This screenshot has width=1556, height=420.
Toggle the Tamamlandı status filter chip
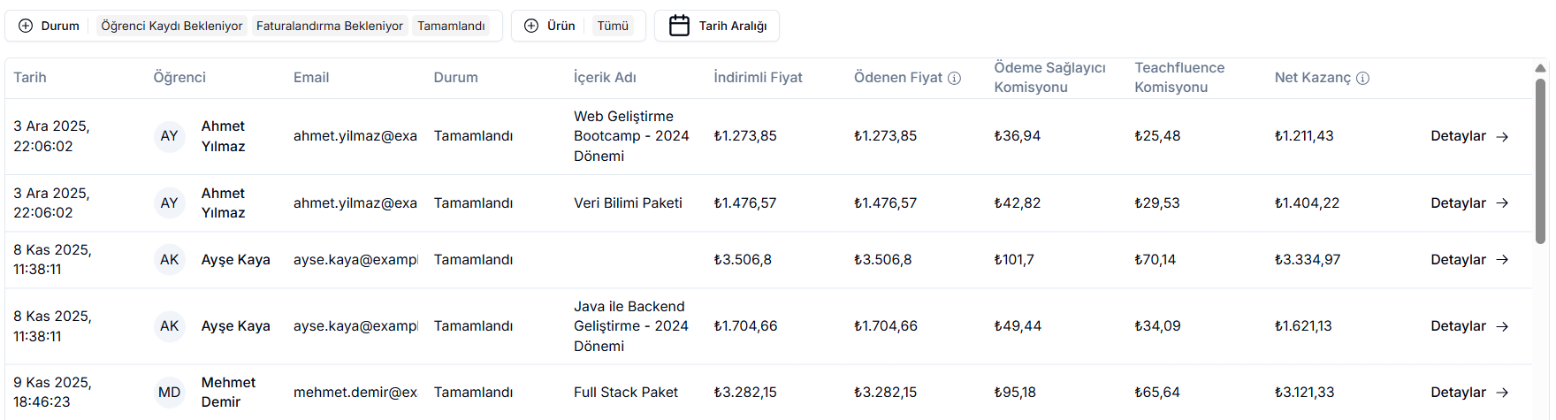[x=451, y=26]
